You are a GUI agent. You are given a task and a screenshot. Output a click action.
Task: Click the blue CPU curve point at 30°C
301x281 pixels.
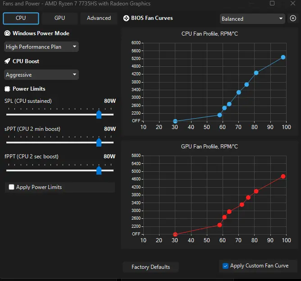tap(175, 121)
